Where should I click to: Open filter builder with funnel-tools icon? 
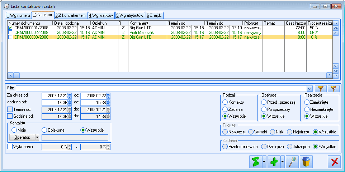point(334,88)
